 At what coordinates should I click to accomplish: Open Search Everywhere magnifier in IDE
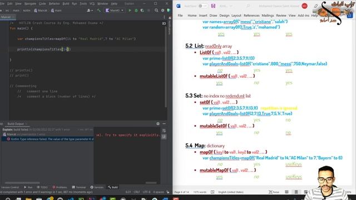(x=156, y=11)
